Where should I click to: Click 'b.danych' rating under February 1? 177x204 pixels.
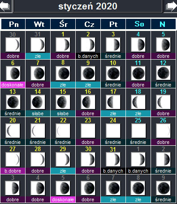pos(138,171)
